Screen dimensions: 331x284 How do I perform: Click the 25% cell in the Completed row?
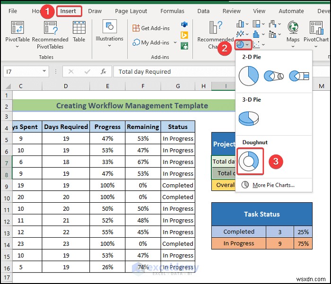click(x=303, y=232)
